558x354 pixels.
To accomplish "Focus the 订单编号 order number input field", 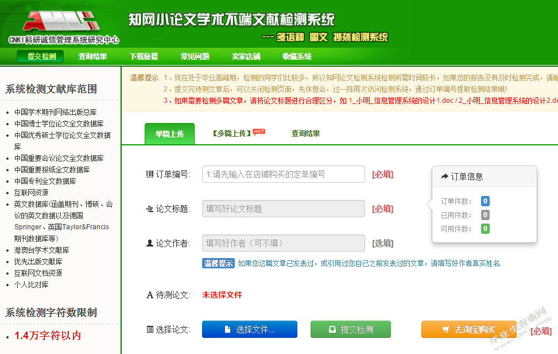I will click(283, 174).
